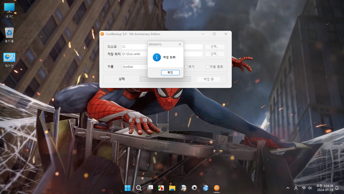Click the input language A indicator
Image resolution: width=344 pixels, height=194 pixels.
click(x=296, y=188)
